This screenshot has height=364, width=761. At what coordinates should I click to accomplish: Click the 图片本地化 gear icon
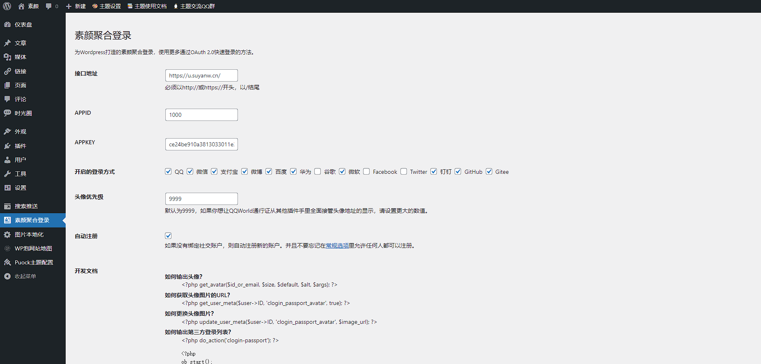[7, 234]
